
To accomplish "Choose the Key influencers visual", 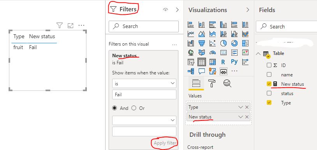I will [245, 62].
